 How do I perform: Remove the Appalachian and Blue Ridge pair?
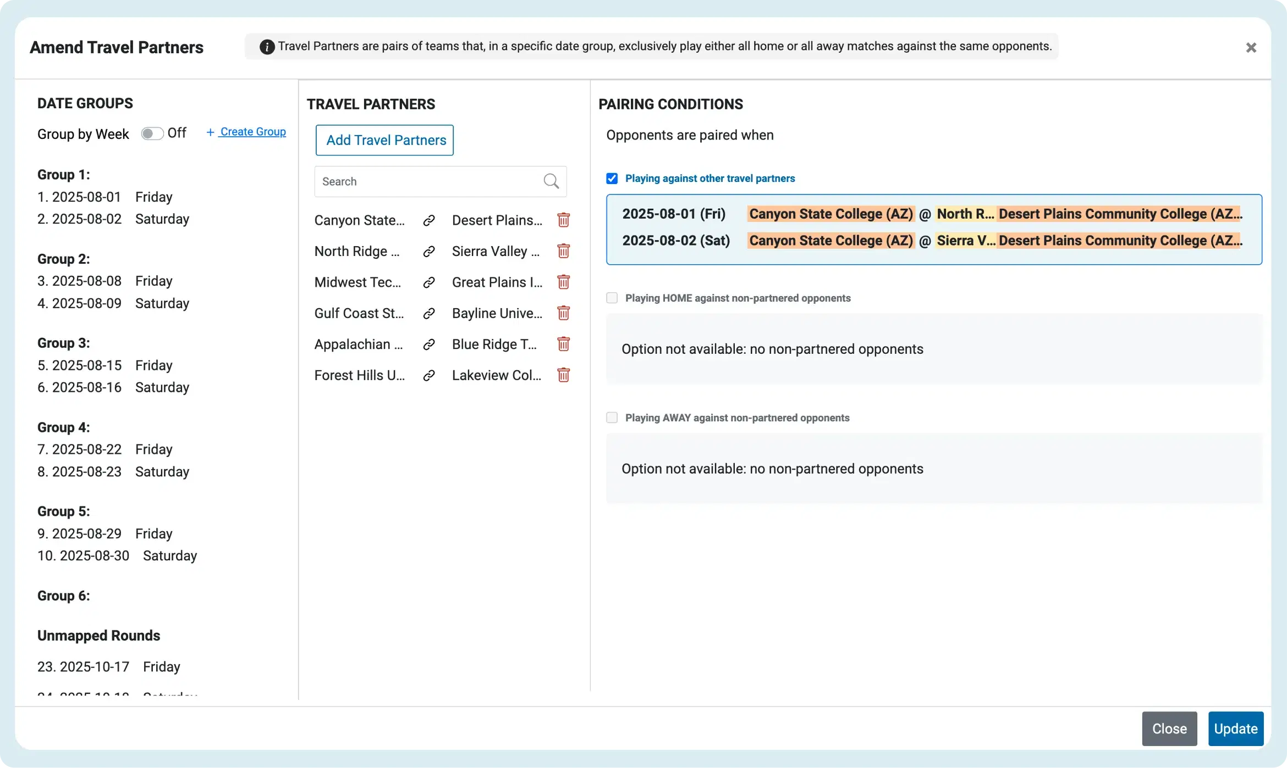[563, 344]
